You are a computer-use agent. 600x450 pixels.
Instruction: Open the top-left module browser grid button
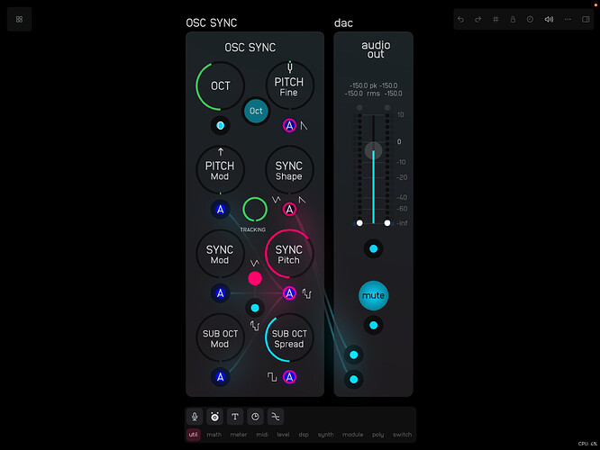coord(19,19)
